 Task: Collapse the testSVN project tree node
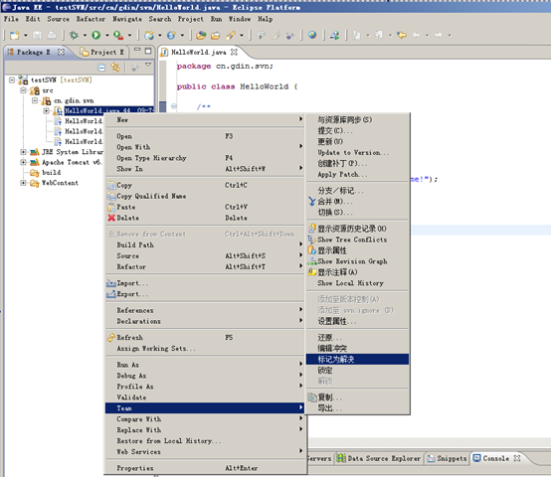(x=12, y=80)
